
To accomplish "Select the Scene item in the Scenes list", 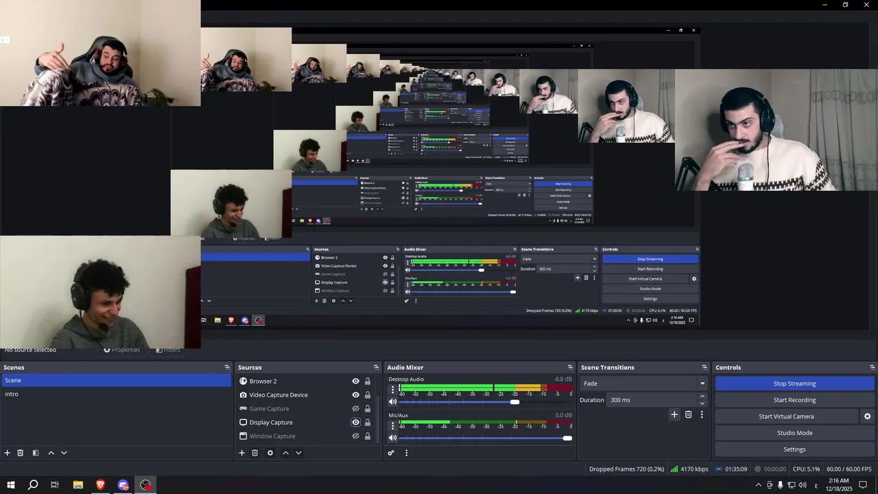I will 116,380.
